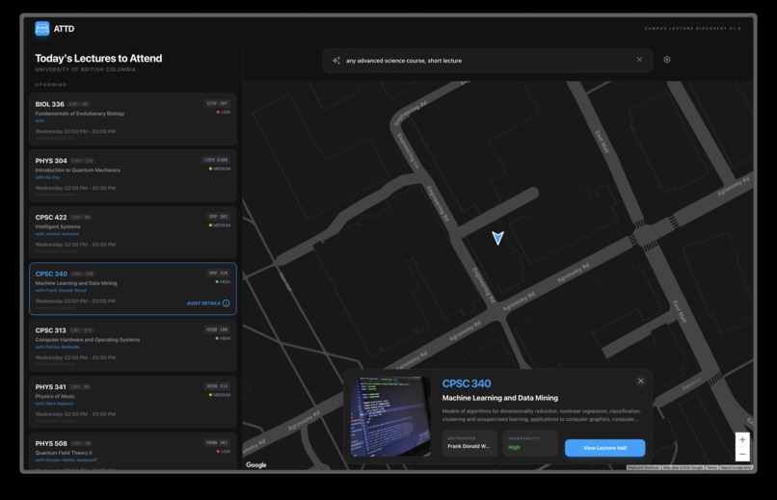777x500 pixels.
Task: Click View Lecture Hall button
Action: [x=605, y=448]
